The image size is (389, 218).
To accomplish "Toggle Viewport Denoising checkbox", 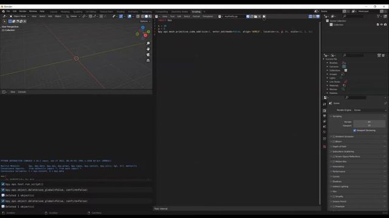I will 354,130.
